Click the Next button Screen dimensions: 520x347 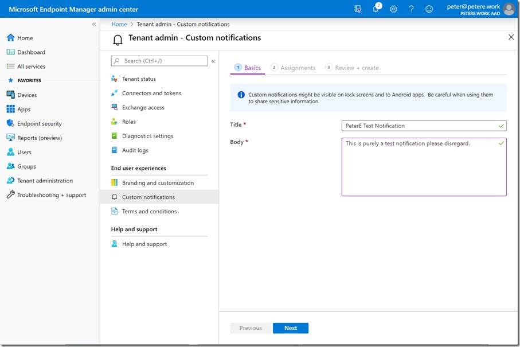291,328
